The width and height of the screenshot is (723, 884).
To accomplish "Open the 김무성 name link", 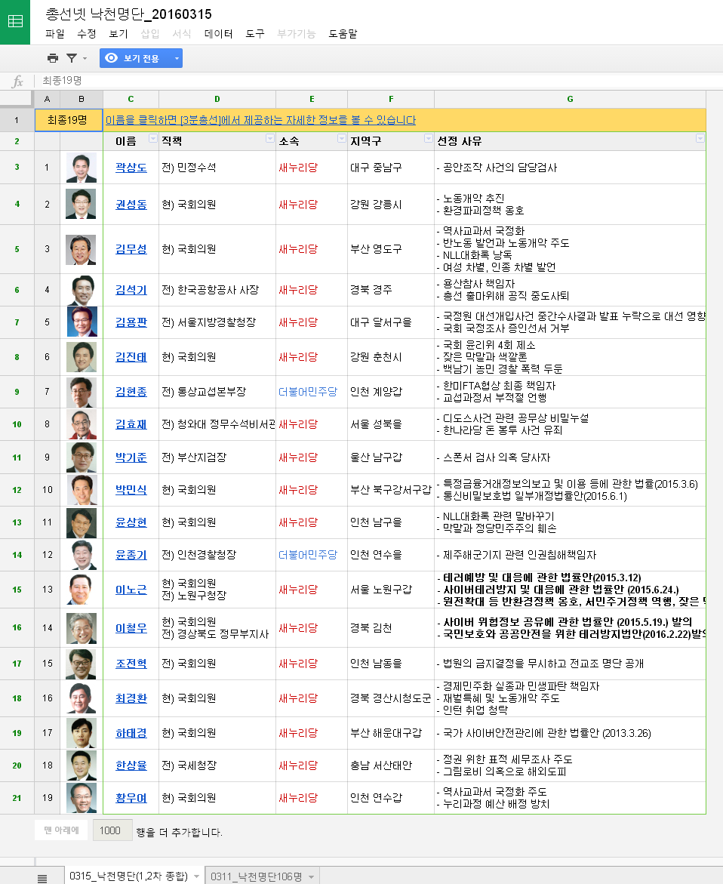I will [x=131, y=249].
